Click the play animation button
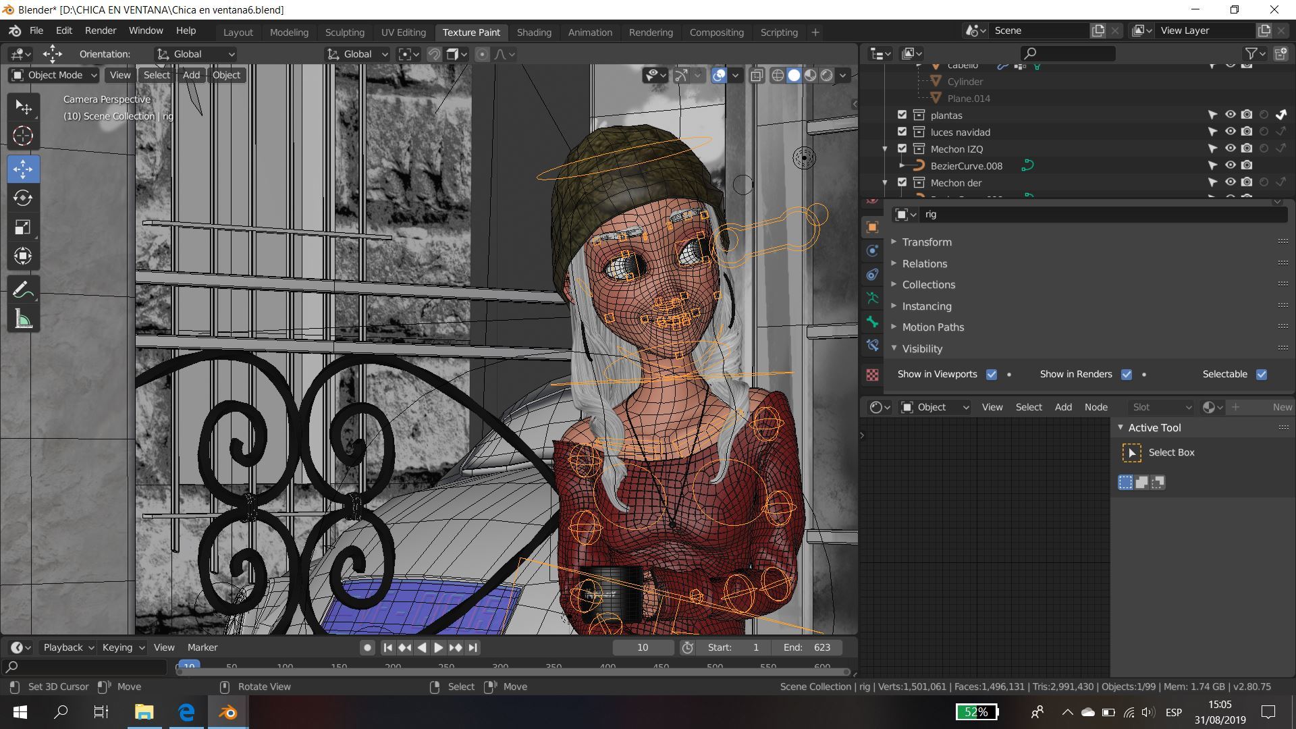 [438, 647]
